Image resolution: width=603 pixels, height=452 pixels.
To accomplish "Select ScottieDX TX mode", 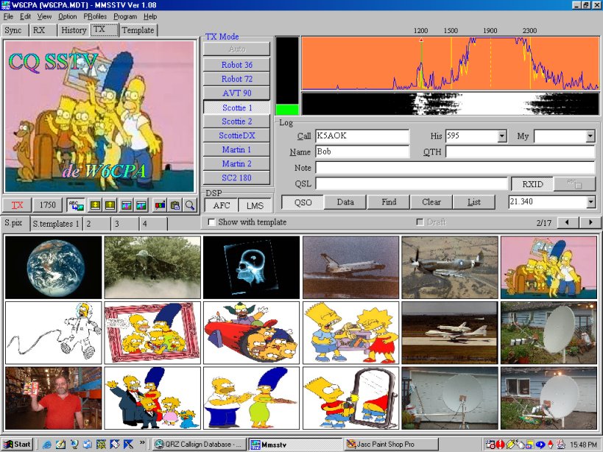I will 237,135.
